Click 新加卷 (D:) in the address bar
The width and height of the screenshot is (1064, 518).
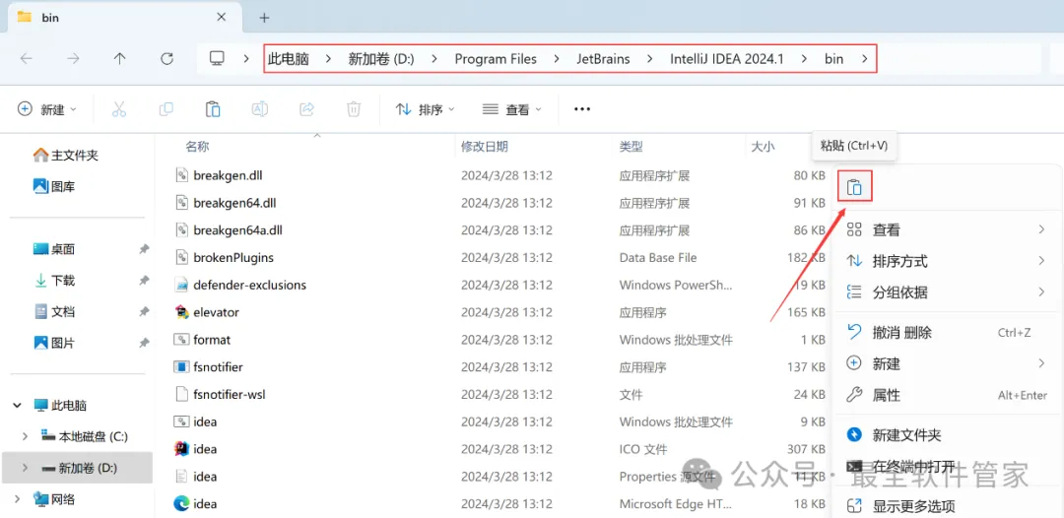pos(380,59)
